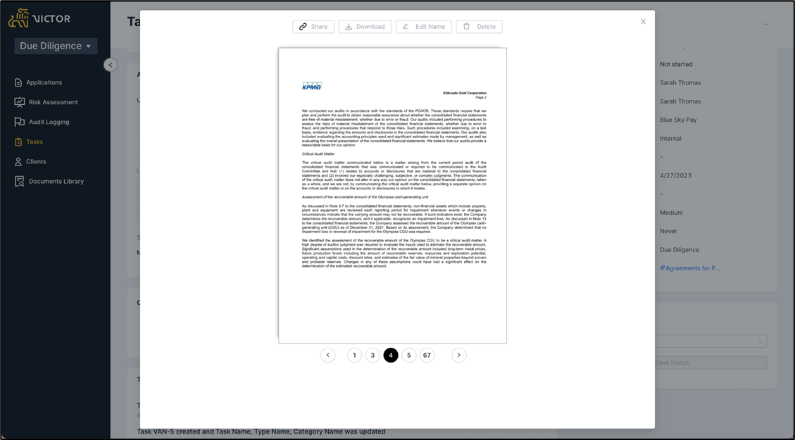Click the 'Internal' value
795x440 pixels.
pyautogui.click(x=670, y=139)
